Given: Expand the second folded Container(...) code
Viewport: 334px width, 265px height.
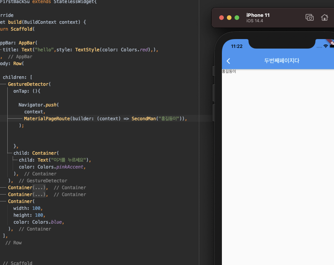Looking at the screenshot, I should 39,195.
